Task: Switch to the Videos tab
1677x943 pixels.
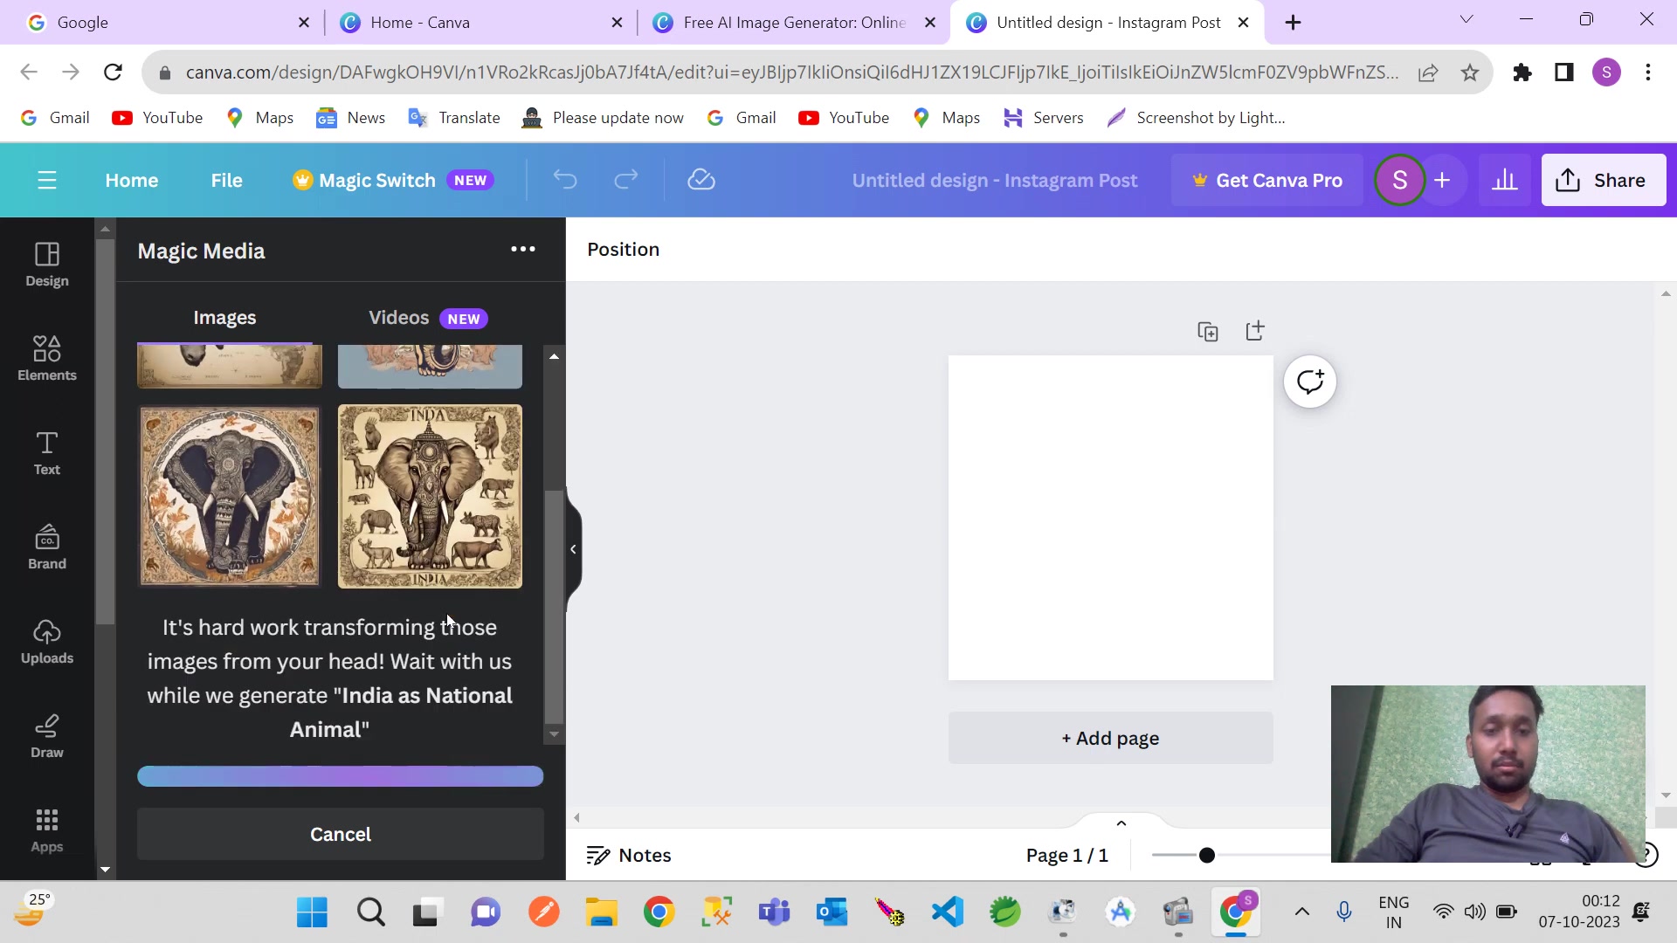Action: point(428,319)
